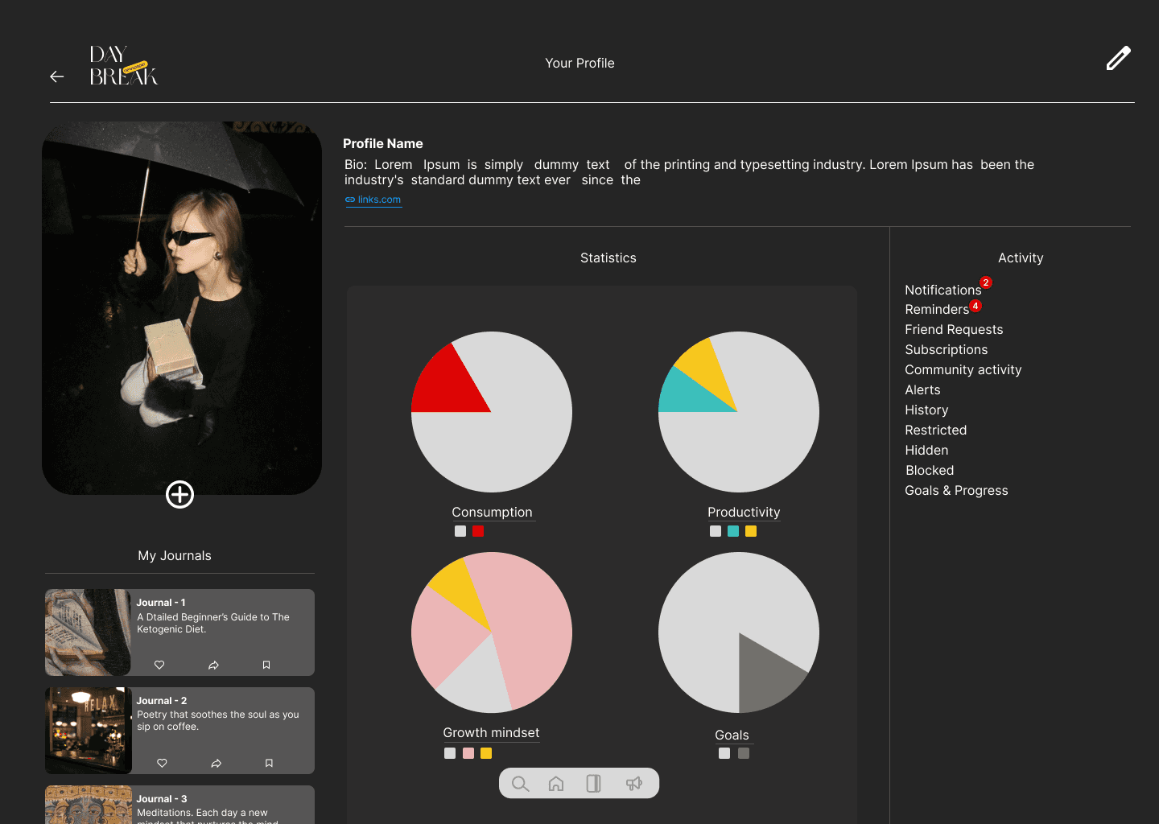This screenshot has width=1159, height=824.
Task: Click the Your Profile page title
Action: [x=579, y=63]
